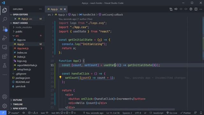Open errors and warnings count in status bar
The width and height of the screenshot is (204, 115).
[x=33, y=113]
